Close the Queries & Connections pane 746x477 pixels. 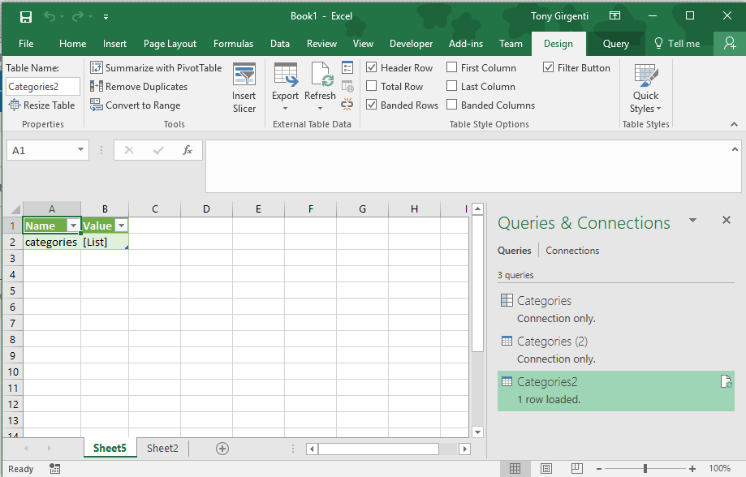726,220
